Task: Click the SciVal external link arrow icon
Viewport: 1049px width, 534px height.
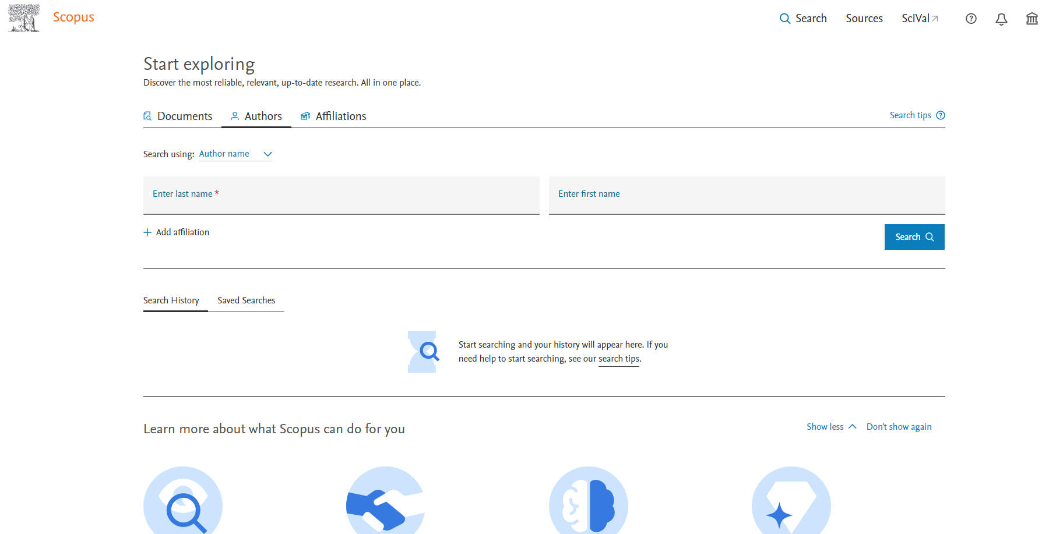Action: tap(935, 19)
